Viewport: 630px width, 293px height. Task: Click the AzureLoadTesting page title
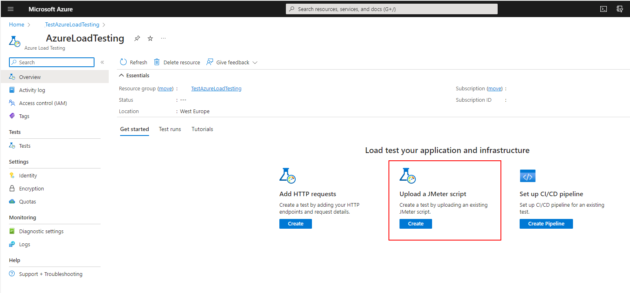click(x=85, y=38)
